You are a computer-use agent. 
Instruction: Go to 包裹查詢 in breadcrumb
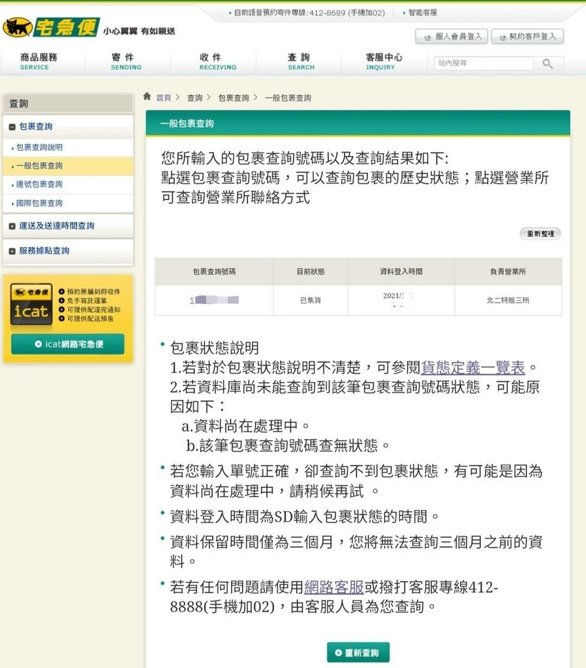click(x=234, y=98)
